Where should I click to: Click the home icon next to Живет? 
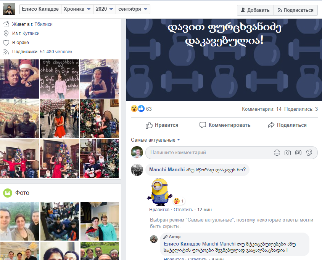click(6, 24)
